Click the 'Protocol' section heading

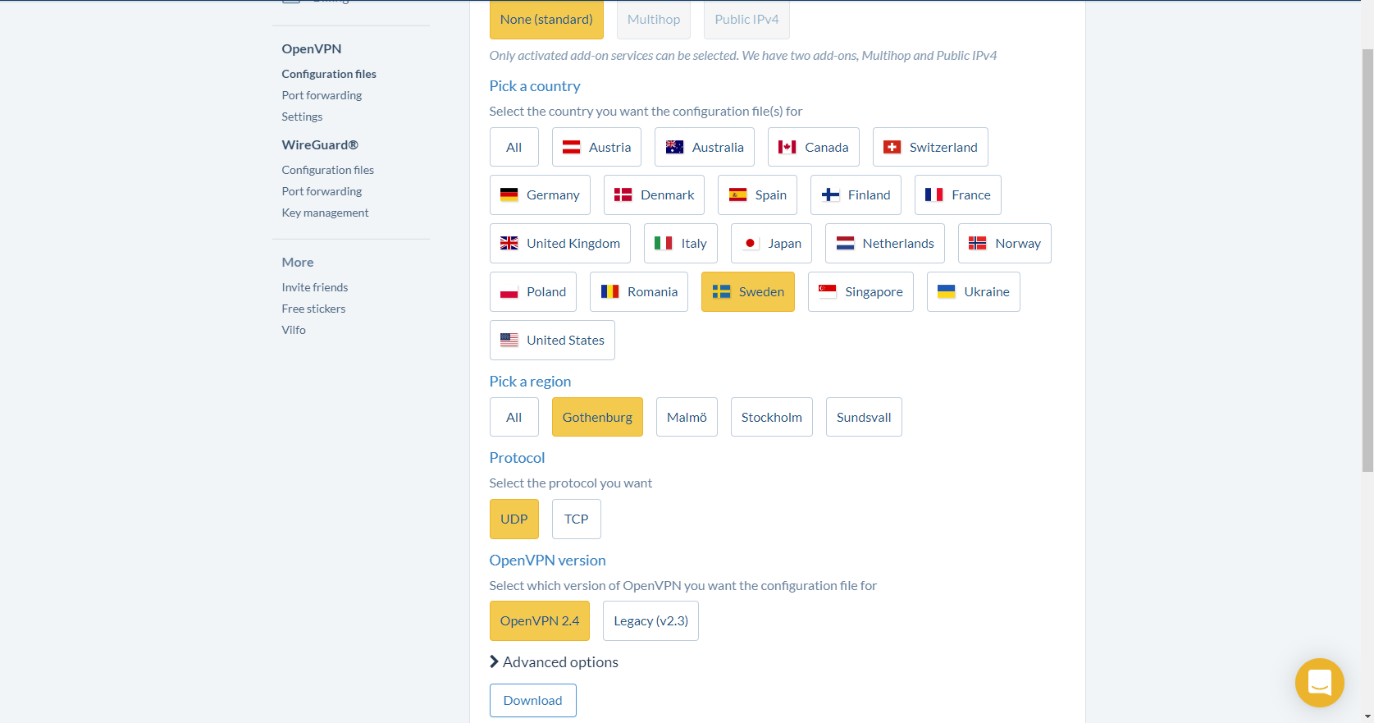517,458
